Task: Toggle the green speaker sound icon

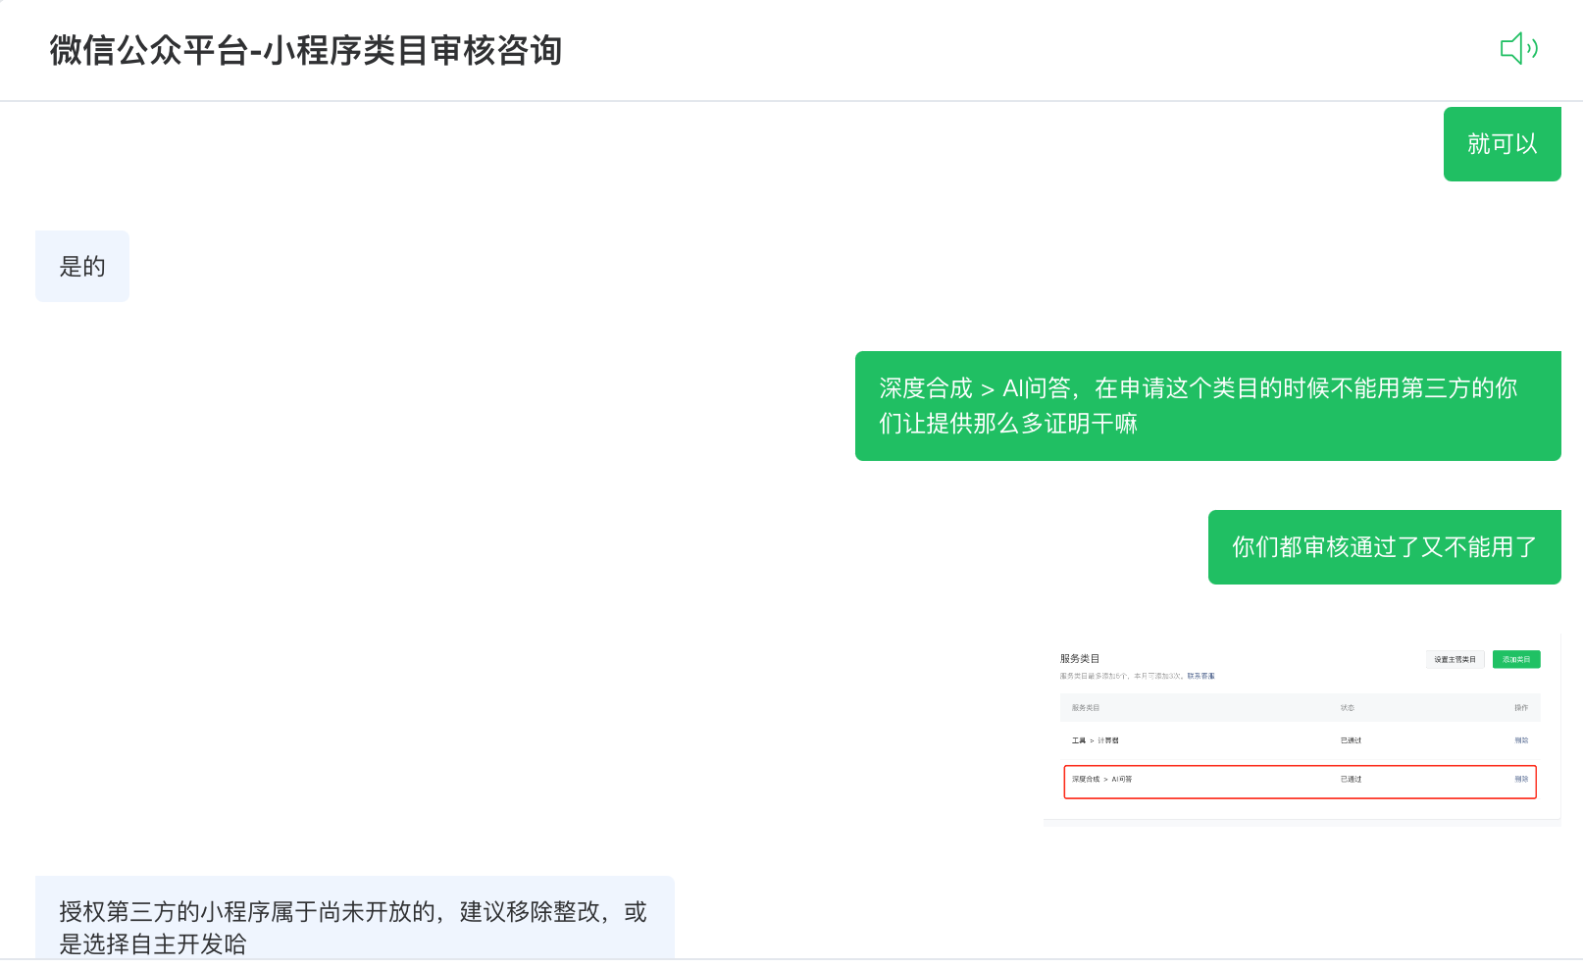Action: tap(1518, 48)
